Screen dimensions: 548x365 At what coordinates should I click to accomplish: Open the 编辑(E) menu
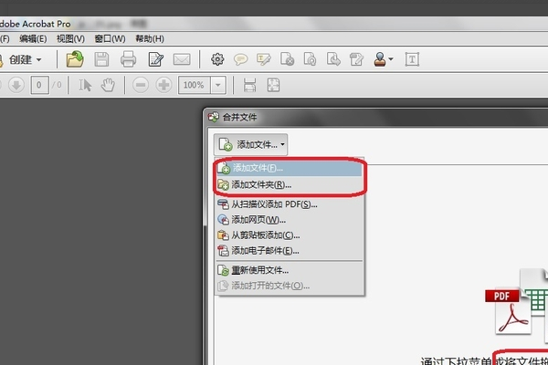tap(33, 38)
